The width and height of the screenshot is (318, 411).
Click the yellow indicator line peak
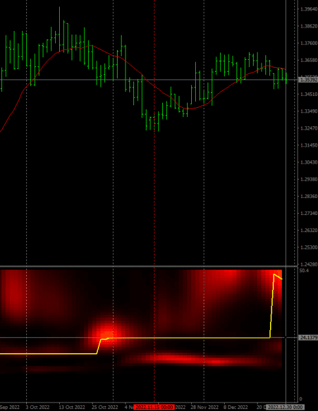click(274, 274)
